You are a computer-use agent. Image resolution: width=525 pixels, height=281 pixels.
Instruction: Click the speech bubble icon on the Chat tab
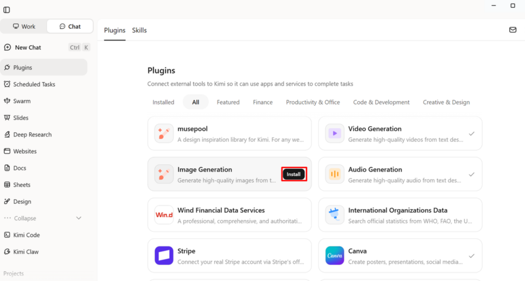point(63,27)
